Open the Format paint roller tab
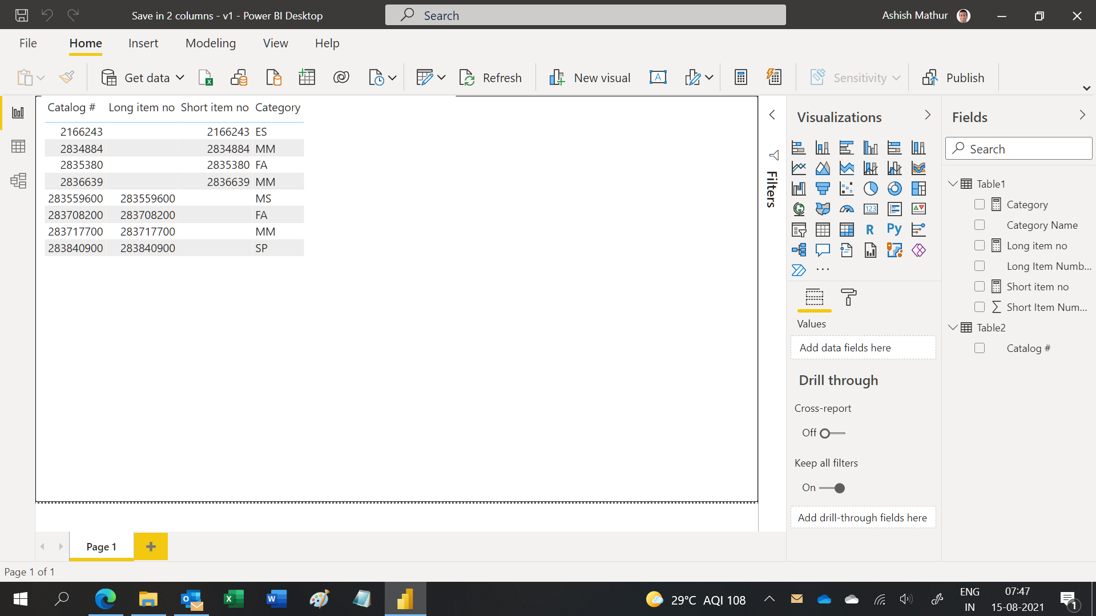Viewport: 1096px width, 616px height. 849,297
